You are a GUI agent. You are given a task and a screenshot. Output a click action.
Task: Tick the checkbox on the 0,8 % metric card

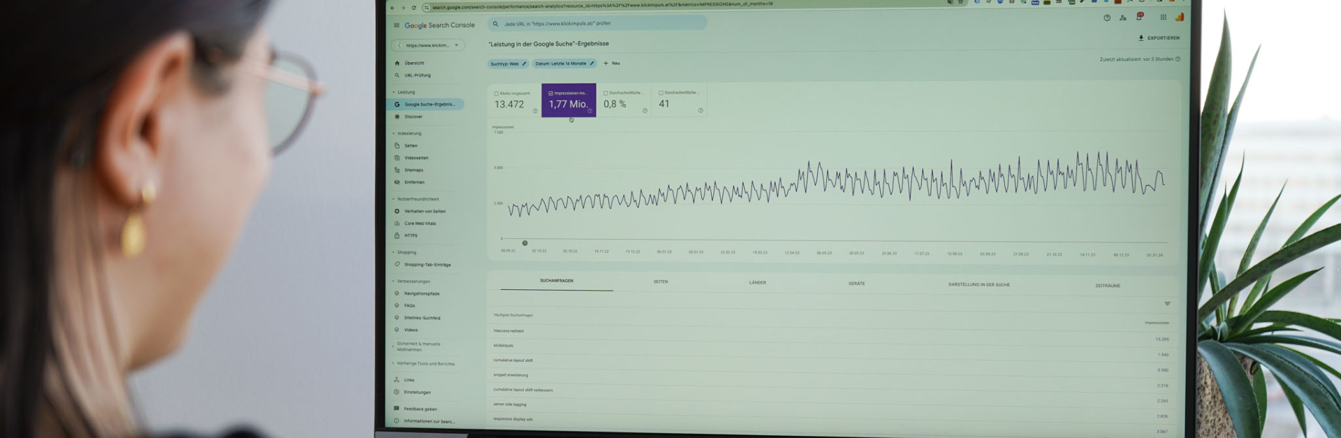click(606, 93)
